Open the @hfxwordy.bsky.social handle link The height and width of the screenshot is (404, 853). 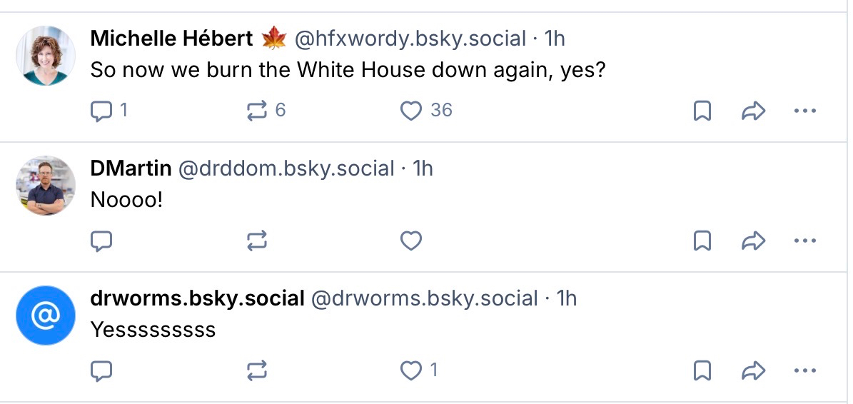[410, 39]
